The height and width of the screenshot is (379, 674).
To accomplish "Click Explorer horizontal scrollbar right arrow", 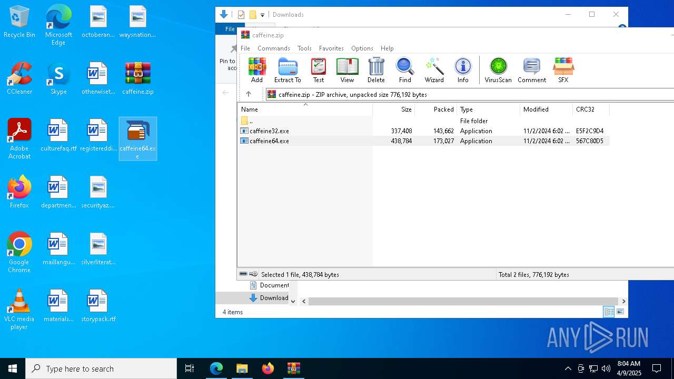I will click(623, 302).
